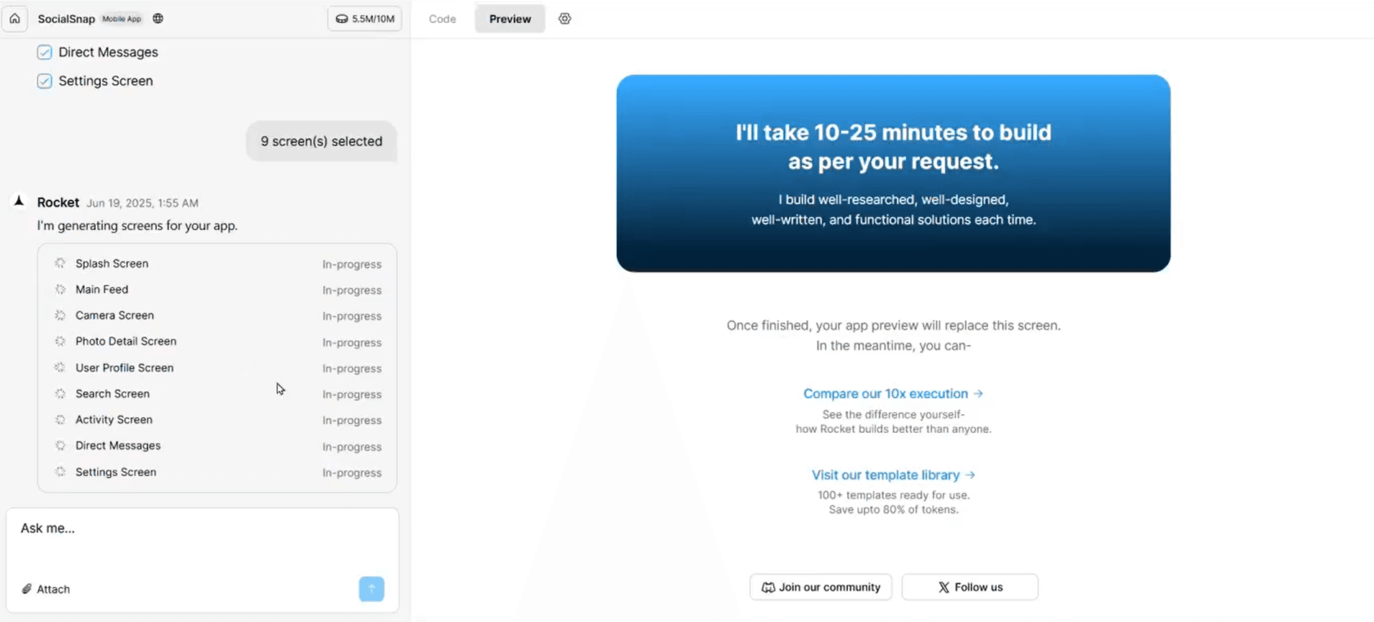
Task: Select the Splash Screen row label
Action: [112, 263]
